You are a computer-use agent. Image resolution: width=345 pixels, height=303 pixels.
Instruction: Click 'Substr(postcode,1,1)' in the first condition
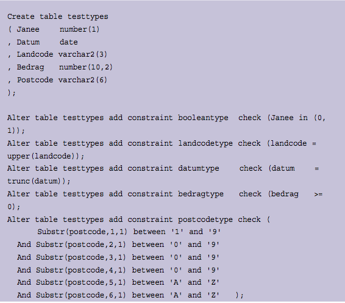(x=82, y=232)
